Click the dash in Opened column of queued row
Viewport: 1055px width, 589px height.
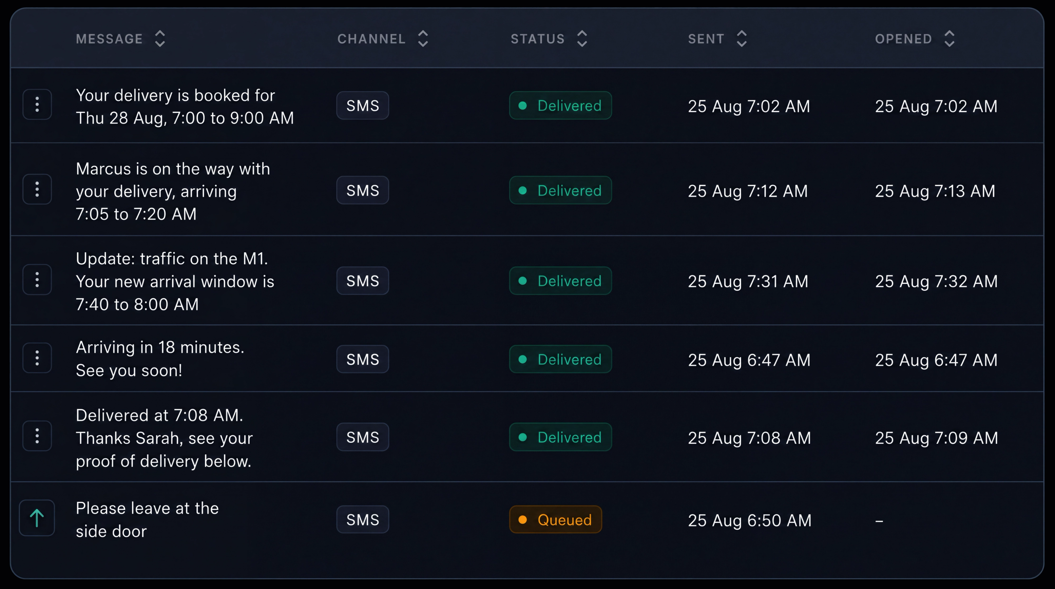point(879,521)
